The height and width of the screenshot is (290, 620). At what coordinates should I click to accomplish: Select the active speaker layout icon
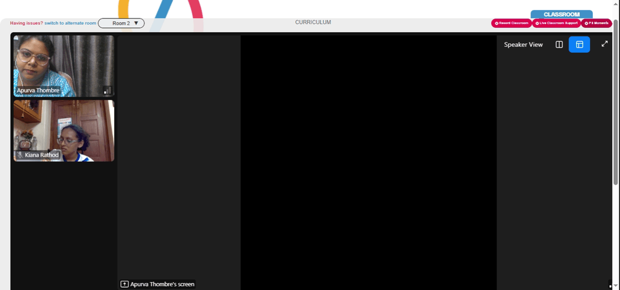pos(579,45)
